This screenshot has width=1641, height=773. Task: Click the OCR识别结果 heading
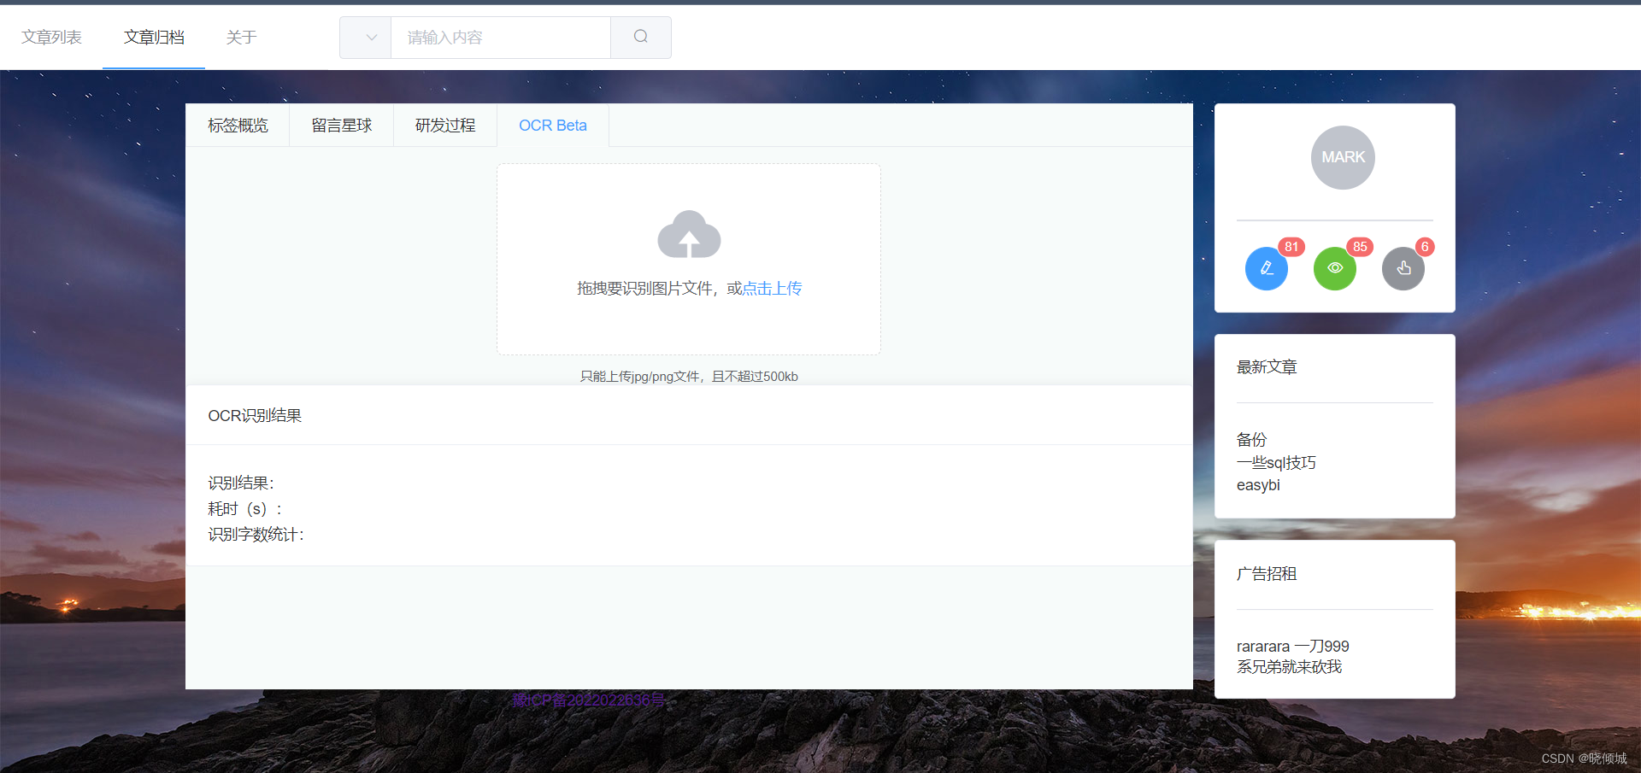255,416
